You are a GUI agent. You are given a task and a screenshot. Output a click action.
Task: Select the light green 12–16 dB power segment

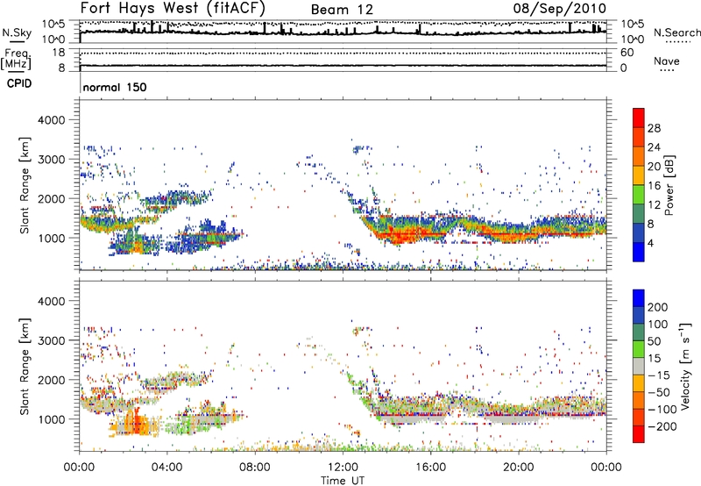(639, 195)
